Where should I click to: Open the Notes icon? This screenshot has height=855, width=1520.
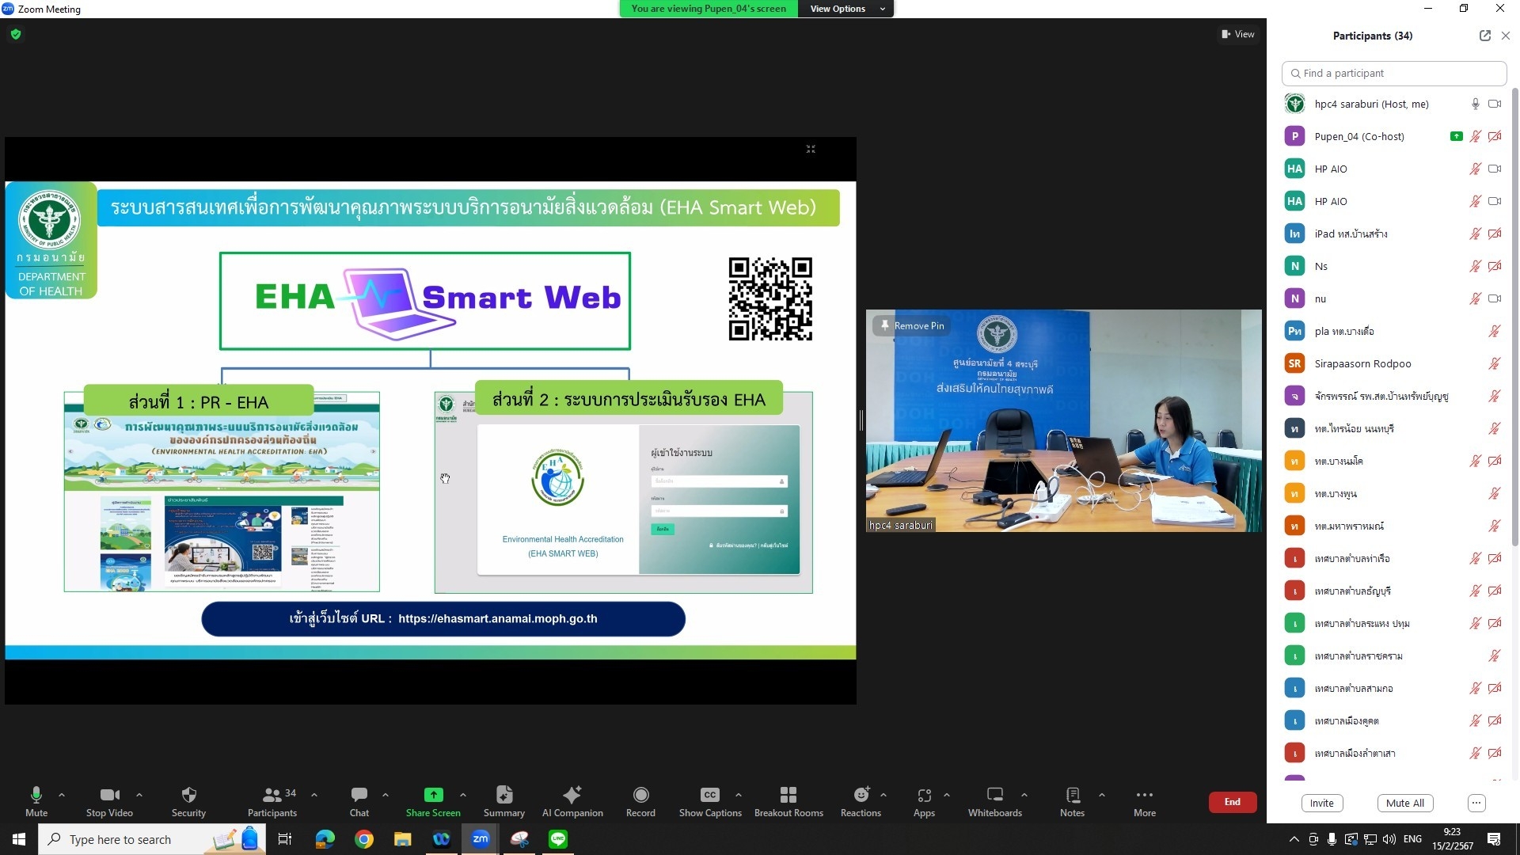1072,795
